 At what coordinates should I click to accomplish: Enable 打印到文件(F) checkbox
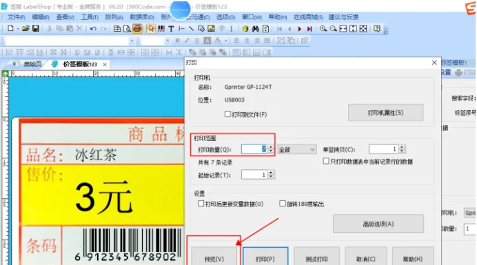[x=227, y=114]
